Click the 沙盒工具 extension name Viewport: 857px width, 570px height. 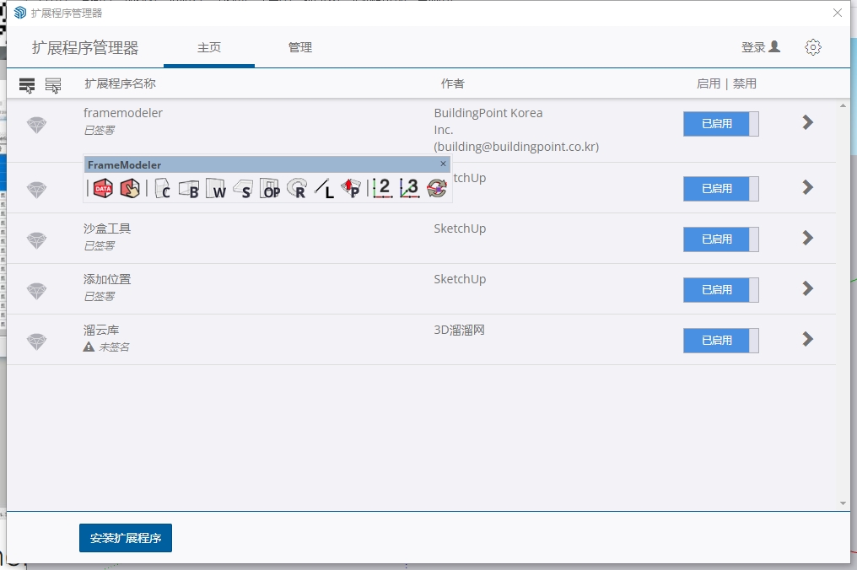point(107,229)
